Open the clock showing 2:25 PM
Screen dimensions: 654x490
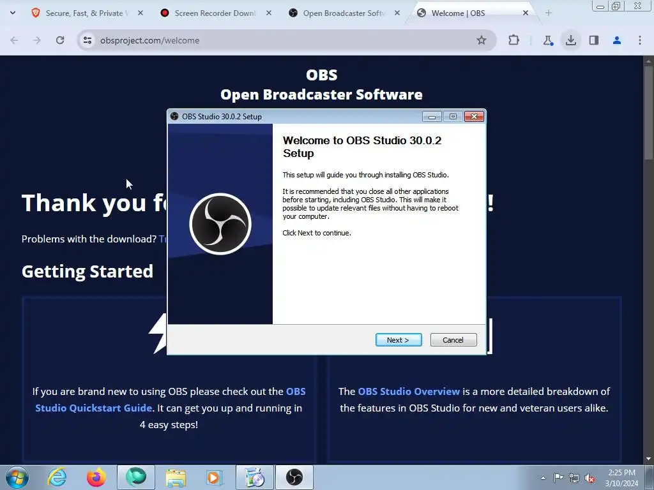pyautogui.click(x=621, y=478)
